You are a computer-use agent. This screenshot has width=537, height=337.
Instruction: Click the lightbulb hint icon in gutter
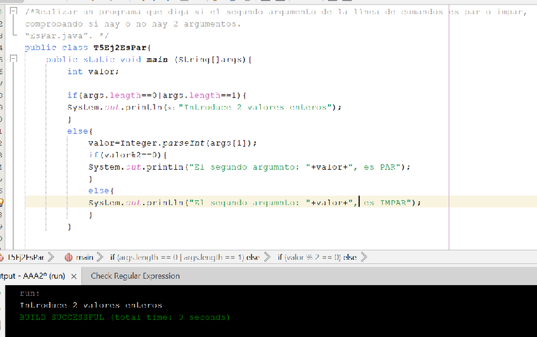(3, 203)
